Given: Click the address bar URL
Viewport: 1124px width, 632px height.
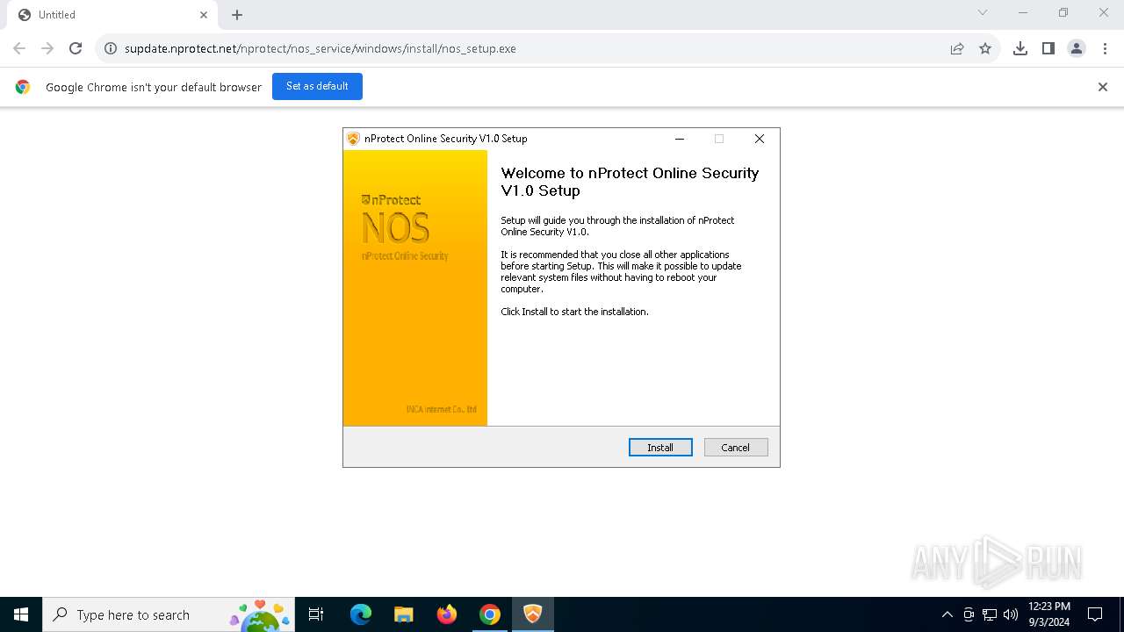Looking at the screenshot, I should pos(321,48).
